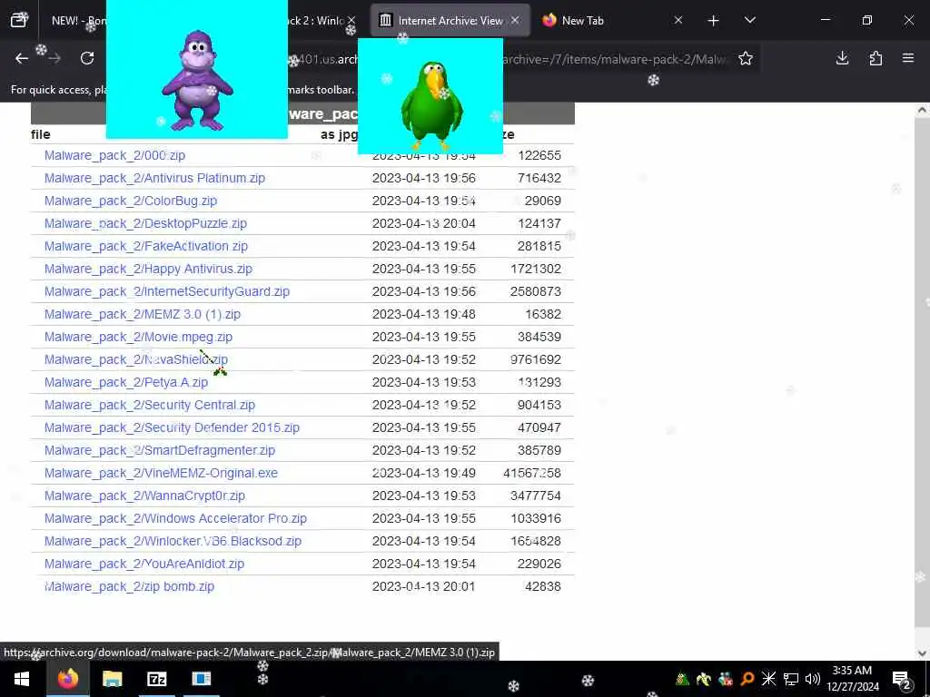Screen dimensions: 930x697
Task: Open File Explorer from the taskbar
Action: click(x=112, y=679)
